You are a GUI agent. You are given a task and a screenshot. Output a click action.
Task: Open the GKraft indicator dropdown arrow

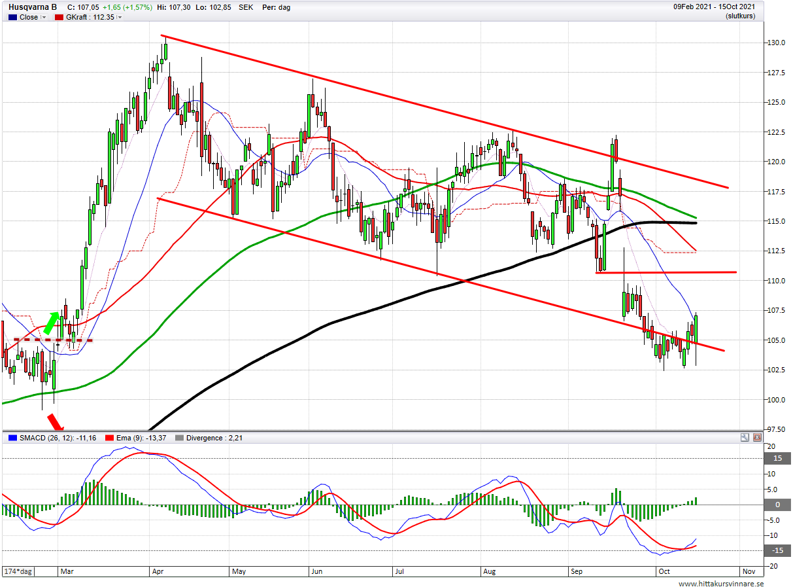119,18
